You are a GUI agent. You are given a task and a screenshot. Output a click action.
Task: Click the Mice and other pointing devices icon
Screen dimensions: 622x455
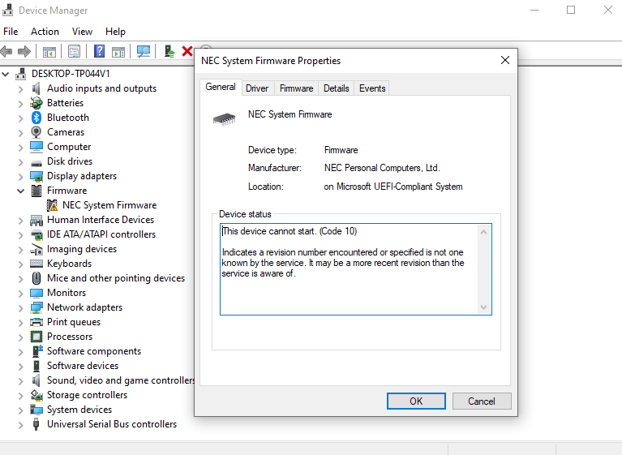tap(36, 278)
